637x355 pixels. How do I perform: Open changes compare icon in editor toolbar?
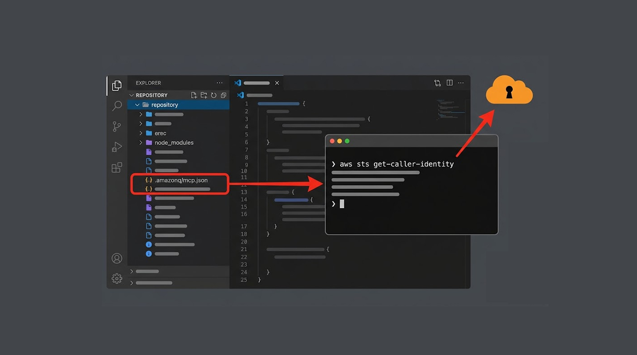[x=437, y=83]
